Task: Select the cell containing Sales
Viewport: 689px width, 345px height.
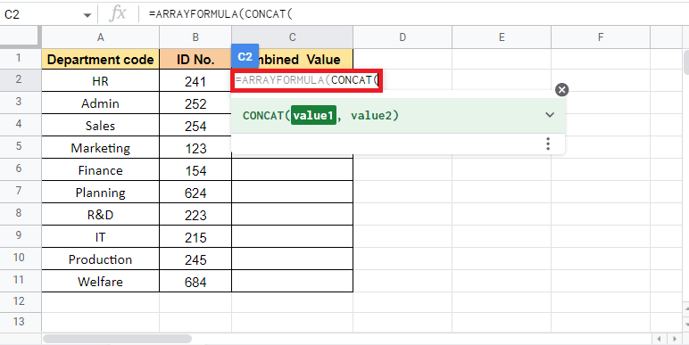Action: click(101, 126)
